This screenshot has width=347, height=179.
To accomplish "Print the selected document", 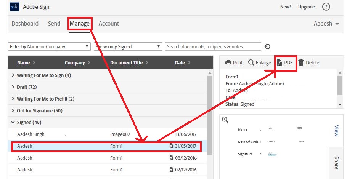I will pyautogui.click(x=234, y=62).
